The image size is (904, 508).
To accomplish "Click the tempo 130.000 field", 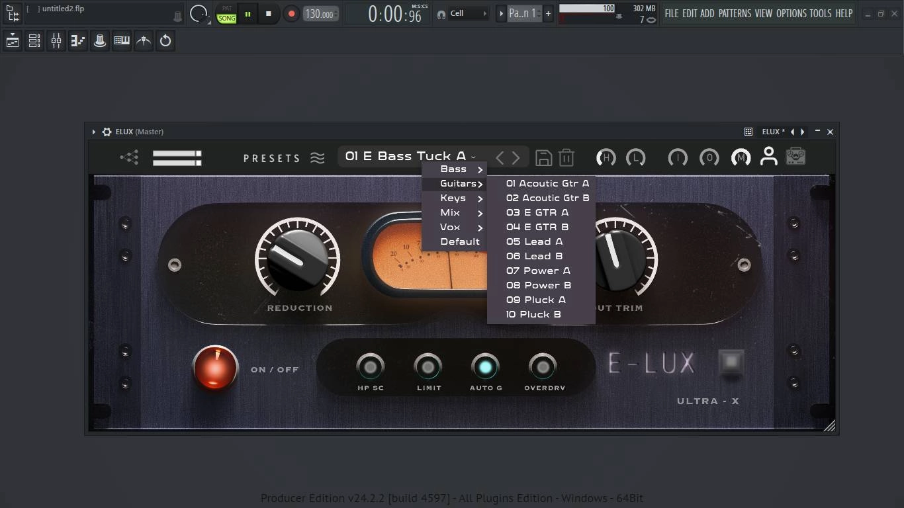I will pos(321,14).
